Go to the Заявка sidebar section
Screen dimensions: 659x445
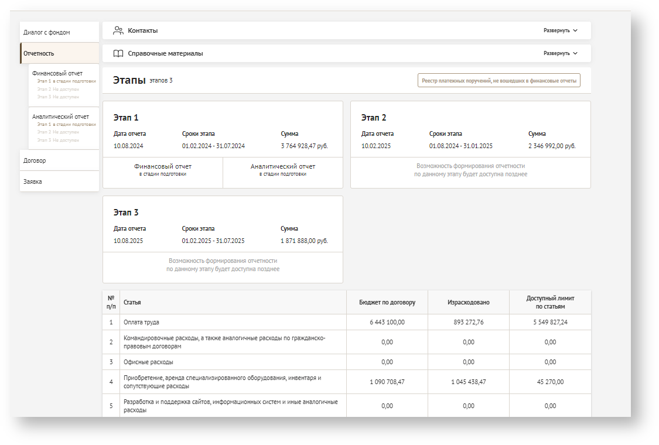click(x=33, y=182)
